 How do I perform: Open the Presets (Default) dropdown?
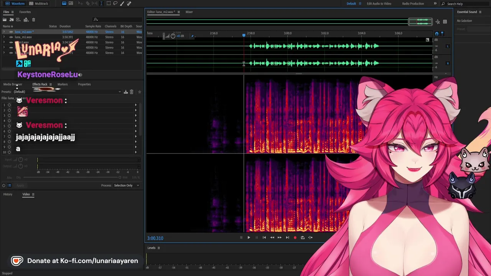67,92
